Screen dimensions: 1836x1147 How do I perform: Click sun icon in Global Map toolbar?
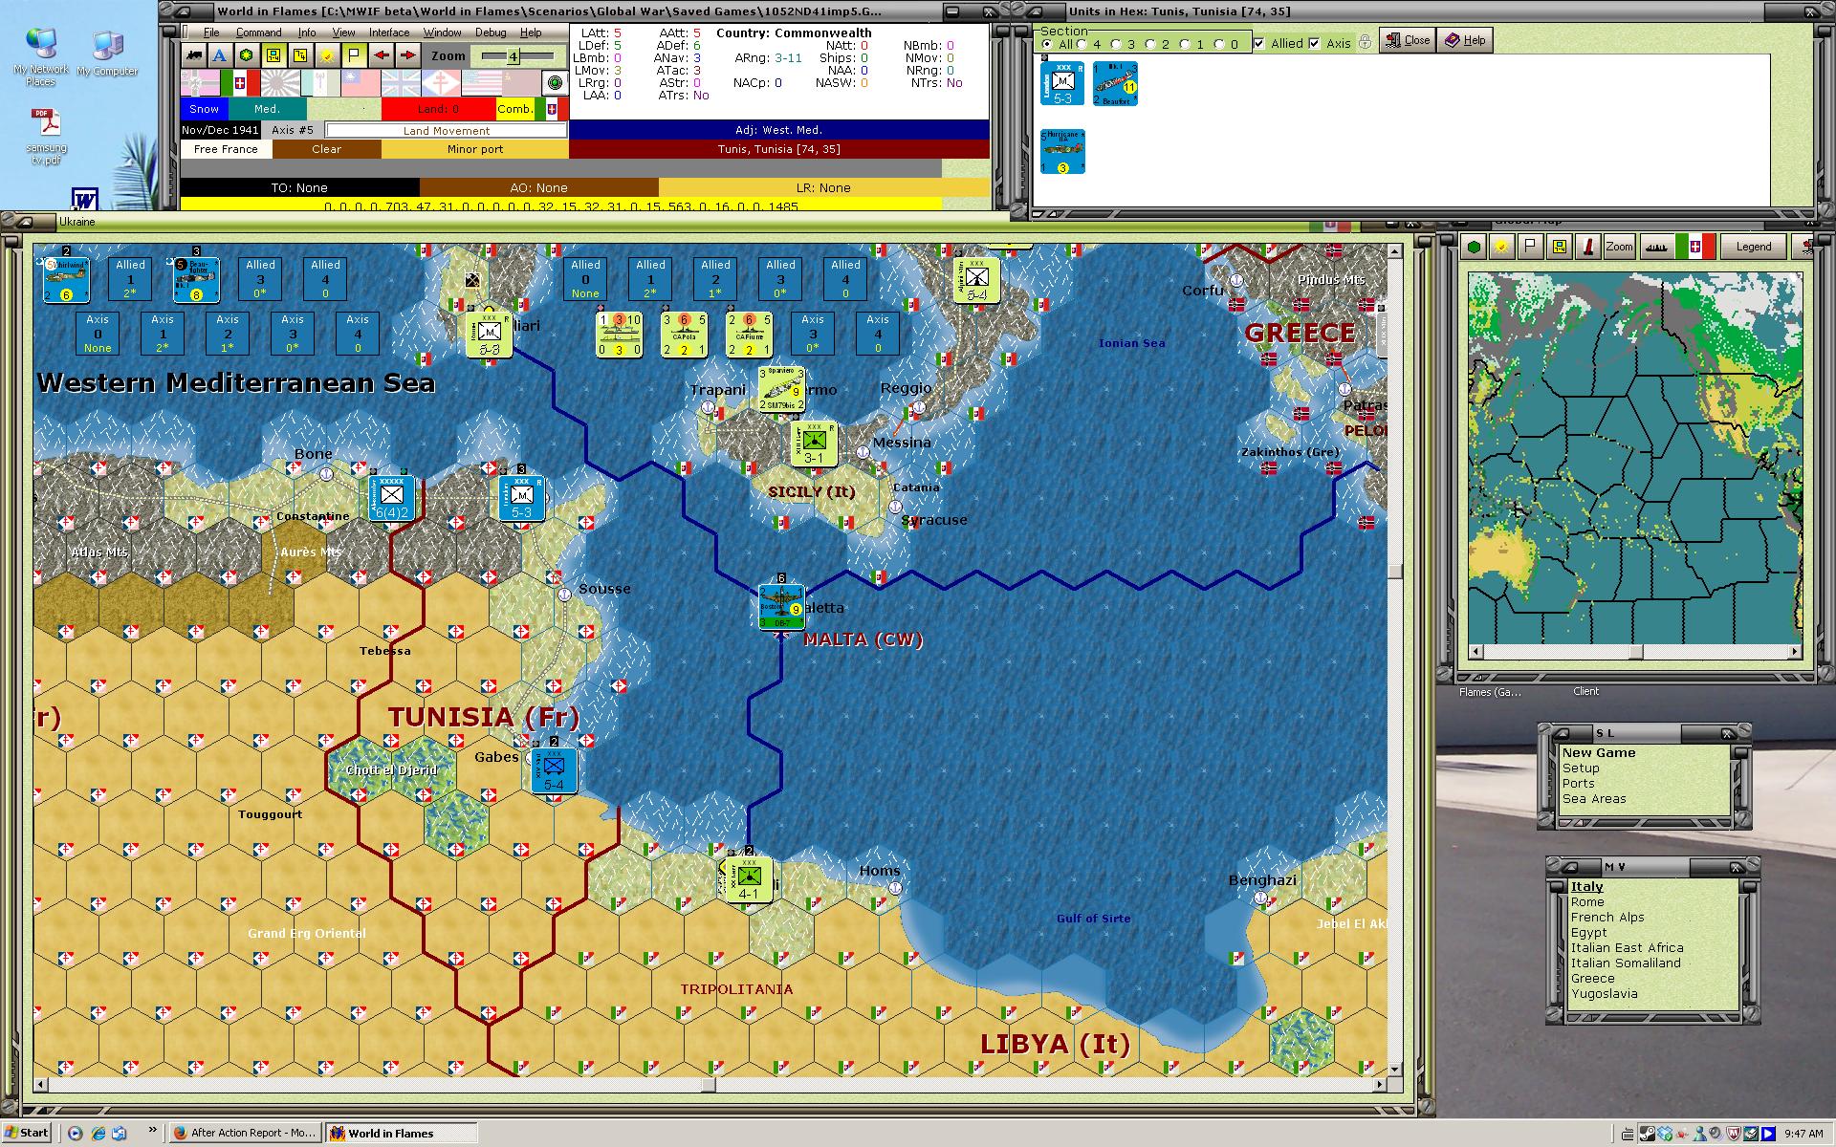[x=1502, y=247]
